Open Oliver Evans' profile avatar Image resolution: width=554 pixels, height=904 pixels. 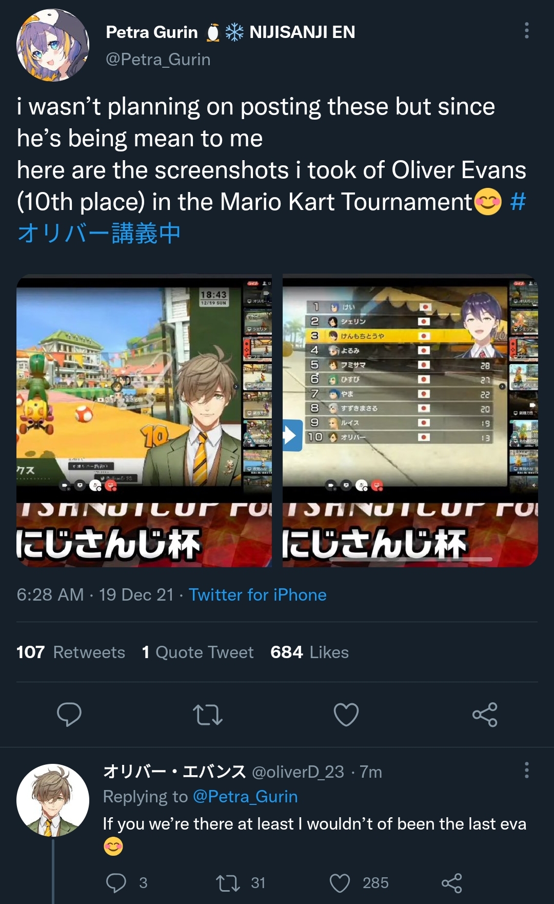point(53,800)
